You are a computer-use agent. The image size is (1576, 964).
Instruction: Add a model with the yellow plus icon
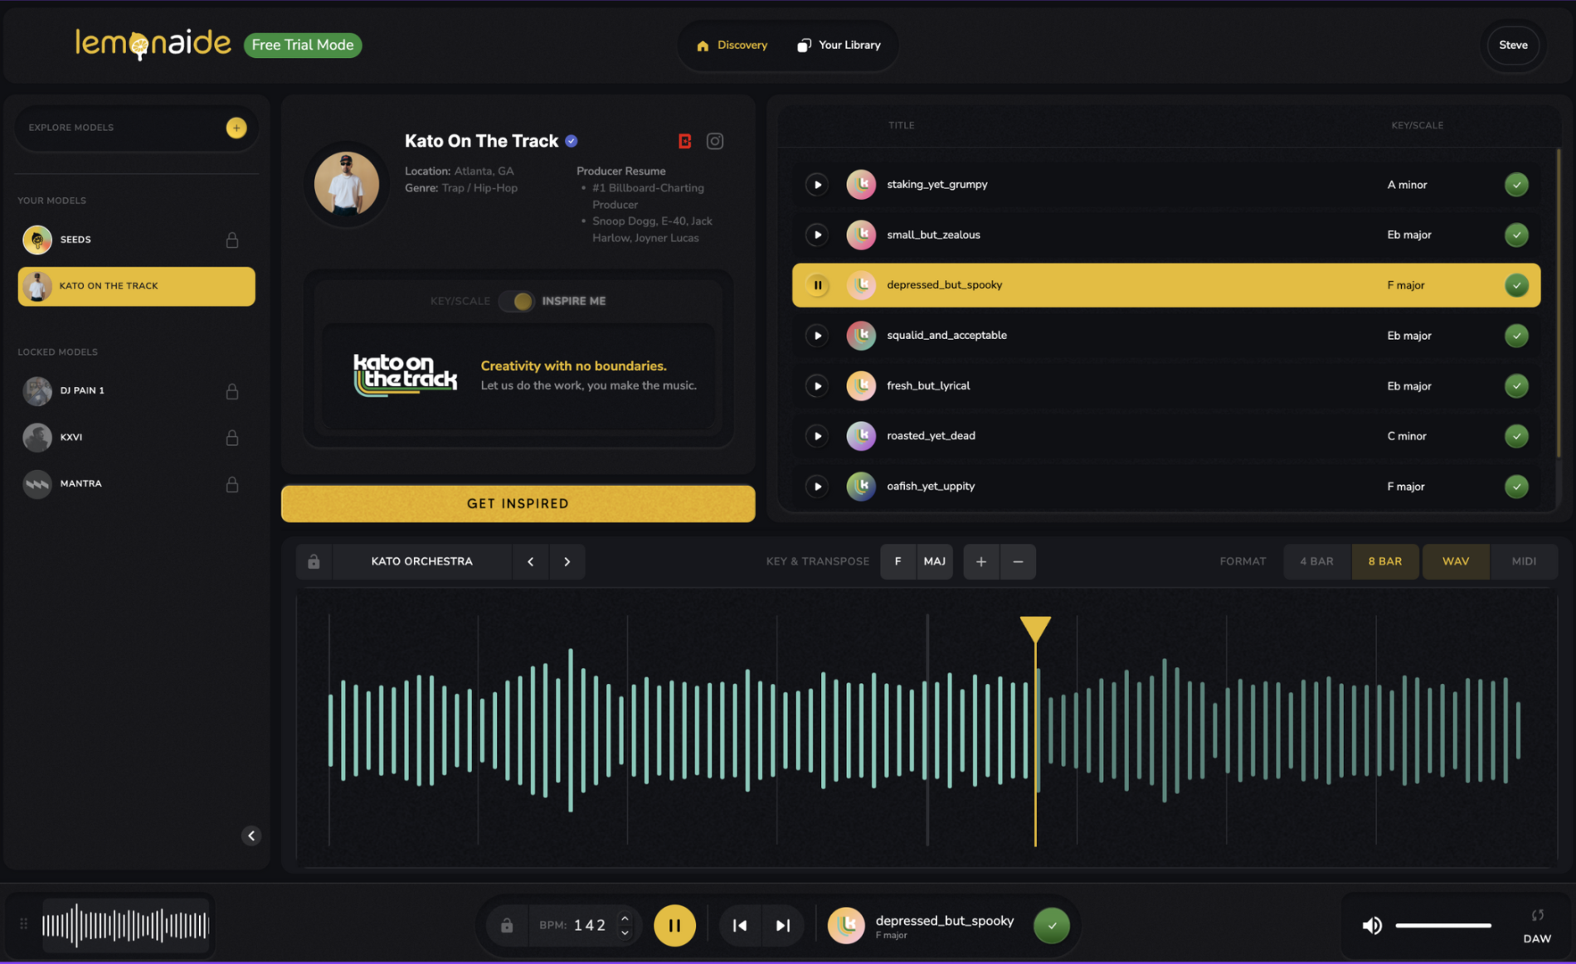(x=236, y=128)
